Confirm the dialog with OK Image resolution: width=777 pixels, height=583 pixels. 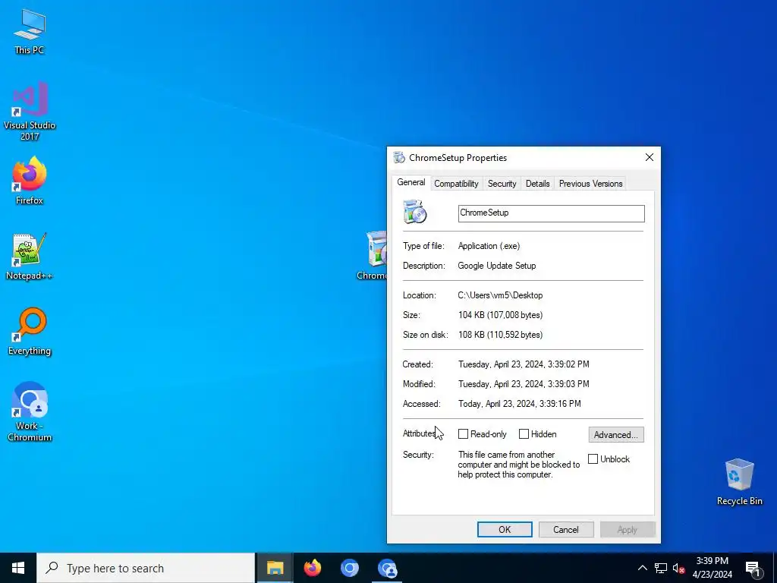pos(505,529)
